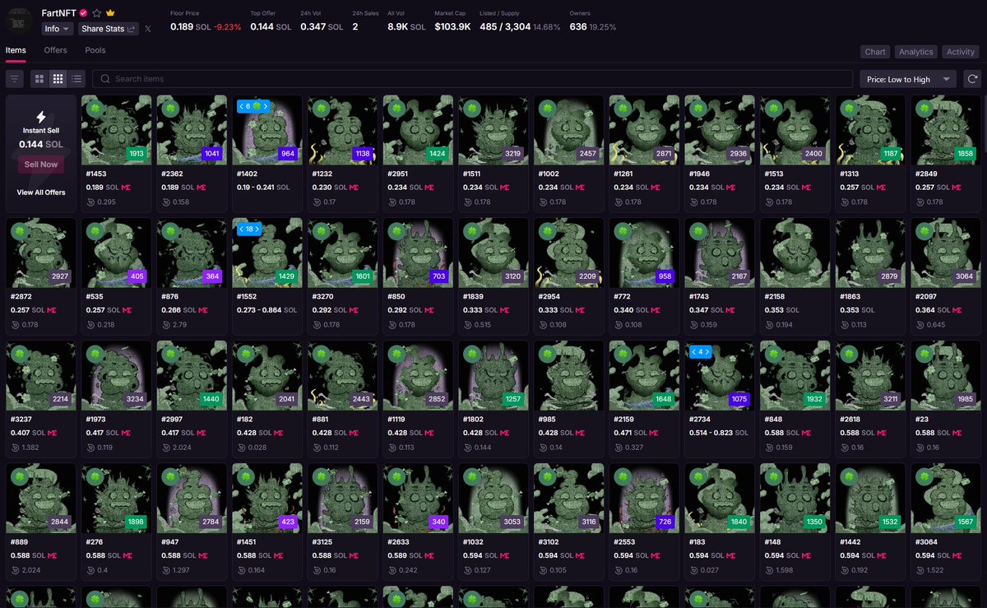Click the left chevron on #1552 bundle

point(241,230)
